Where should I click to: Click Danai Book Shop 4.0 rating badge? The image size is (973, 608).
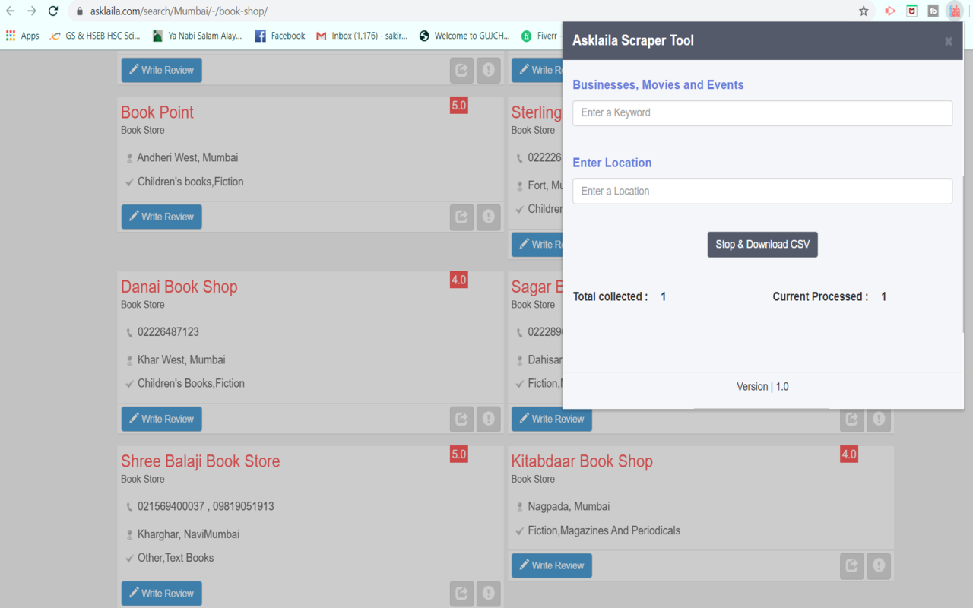click(459, 280)
